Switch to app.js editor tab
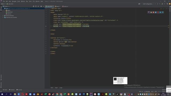Screen dimensions: 171x96 click(x=58, y=6)
